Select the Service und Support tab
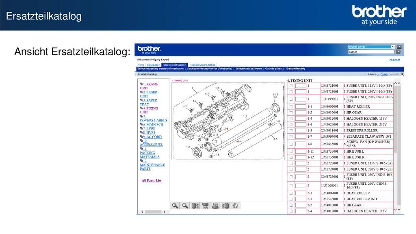 [x=175, y=65]
